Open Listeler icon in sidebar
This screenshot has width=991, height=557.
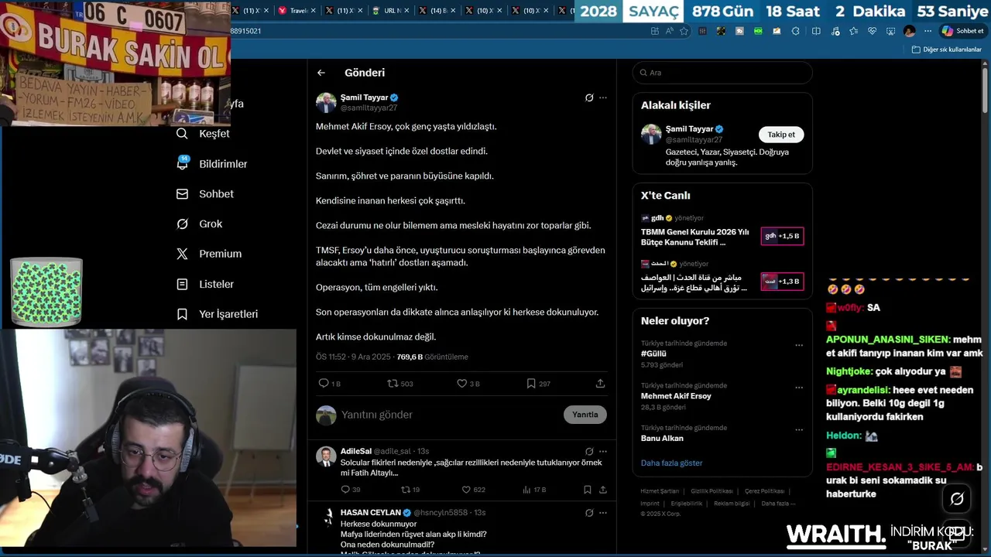182,284
